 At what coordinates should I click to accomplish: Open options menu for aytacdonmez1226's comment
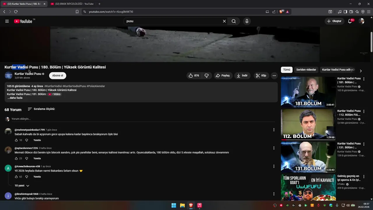274,148
